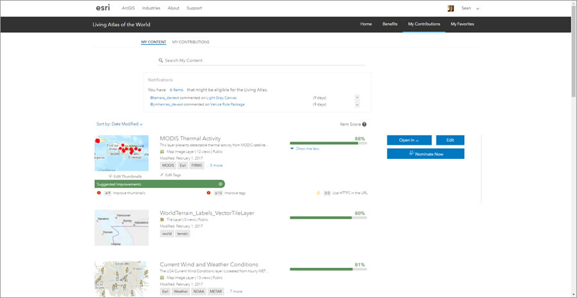Go to the Home tab
This screenshot has height=298, width=577.
(366, 24)
